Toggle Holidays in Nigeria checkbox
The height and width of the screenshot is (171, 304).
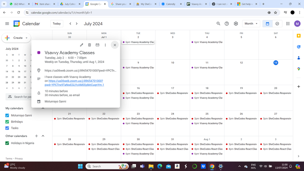click(x=7, y=143)
